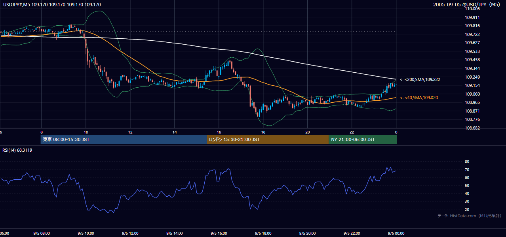Click the 9/6 00:00 bottom time label

(396, 233)
